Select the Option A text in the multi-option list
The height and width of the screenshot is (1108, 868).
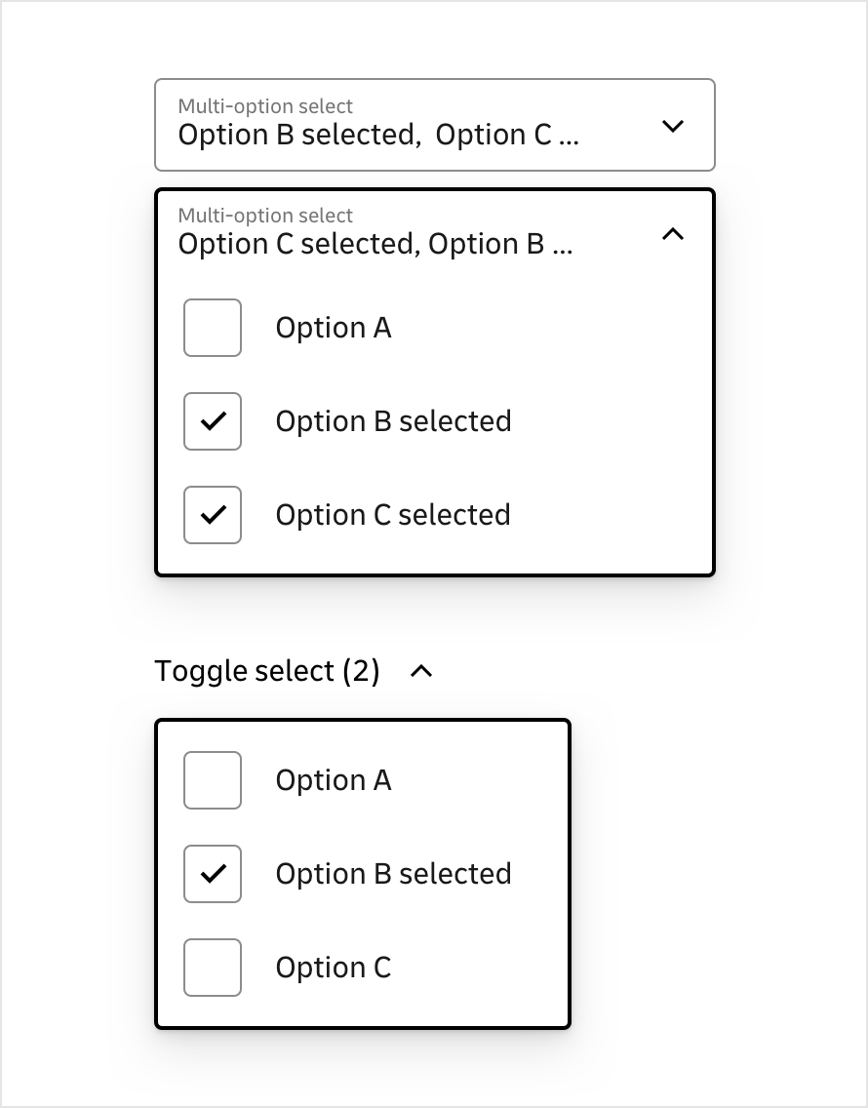point(334,328)
